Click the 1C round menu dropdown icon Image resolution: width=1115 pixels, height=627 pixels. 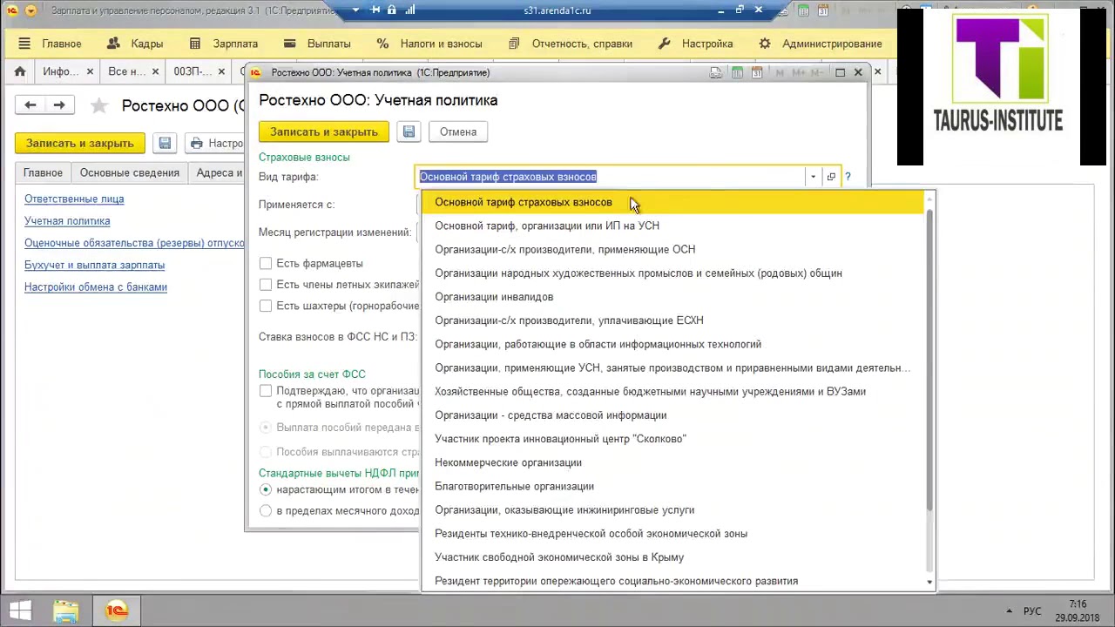31,10
